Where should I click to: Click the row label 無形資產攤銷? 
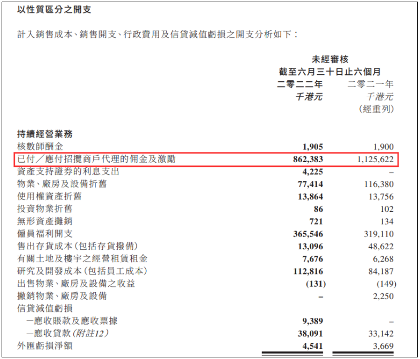[45, 221]
